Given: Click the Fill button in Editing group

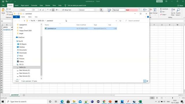Looking at the screenshot, I should [162, 12].
